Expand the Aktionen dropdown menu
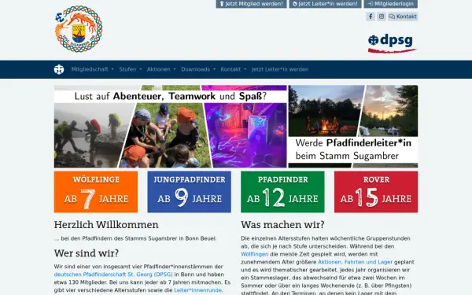Screen dimensions: 472x295 (x=161, y=69)
